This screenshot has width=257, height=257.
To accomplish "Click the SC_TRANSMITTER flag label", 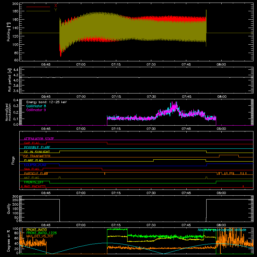I will (x=37, y=156).
